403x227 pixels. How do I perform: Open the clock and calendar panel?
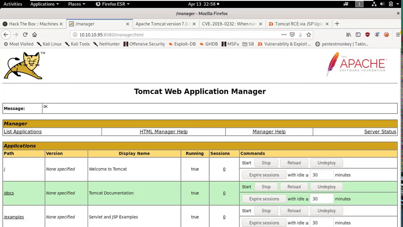203,4
